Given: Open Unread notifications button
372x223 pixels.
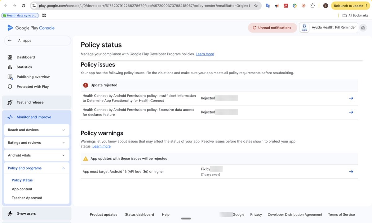Looking at the screenshot, I should pos(272,28).
